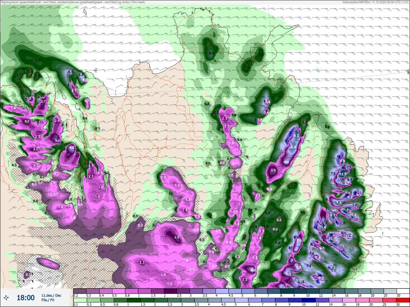Click the weekday text 'Fös./ Fri'
Image resolution: width=410 pixels, height=307 pixels.
click(x=48, y=300)
